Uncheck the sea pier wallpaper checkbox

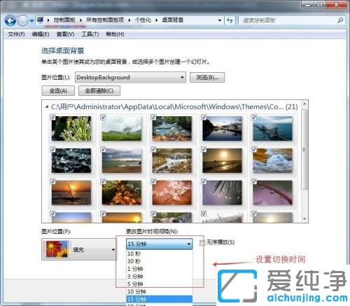(x=254, y=118)
